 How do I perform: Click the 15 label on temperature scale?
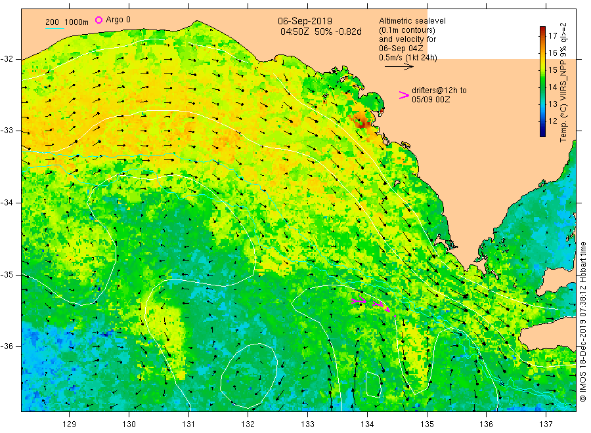[552, 70]
